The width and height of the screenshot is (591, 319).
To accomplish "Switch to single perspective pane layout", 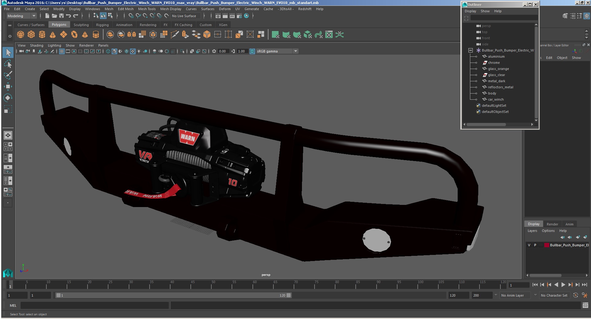I will pos(8,135).
